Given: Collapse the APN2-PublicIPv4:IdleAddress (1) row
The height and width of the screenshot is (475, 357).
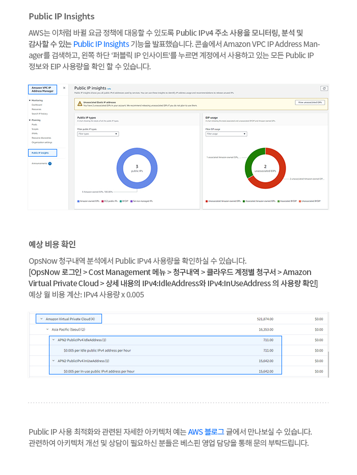Looking at the screenshot, I should pos(54,340).
